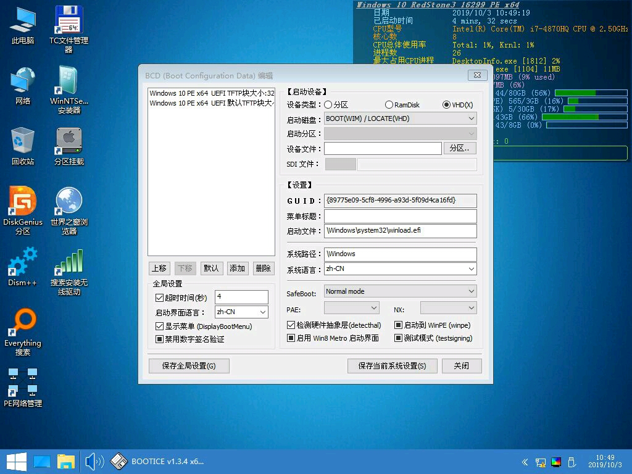632x474 pixels.
Task: Click the blue desktop taskbar icon
Action: point(42,462)
